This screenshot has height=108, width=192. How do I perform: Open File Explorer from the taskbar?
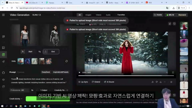(x=21, y=106)
